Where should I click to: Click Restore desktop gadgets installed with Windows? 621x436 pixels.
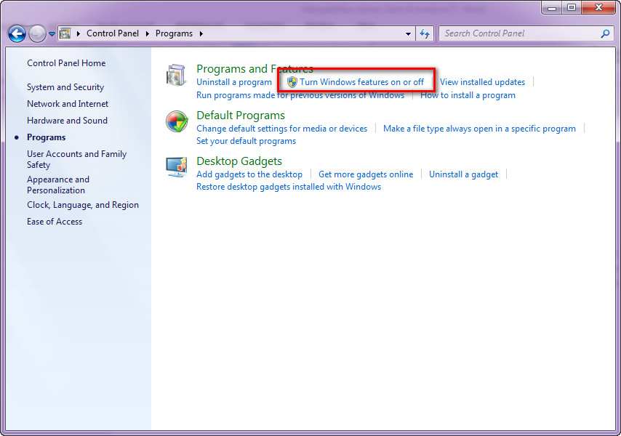288,186
